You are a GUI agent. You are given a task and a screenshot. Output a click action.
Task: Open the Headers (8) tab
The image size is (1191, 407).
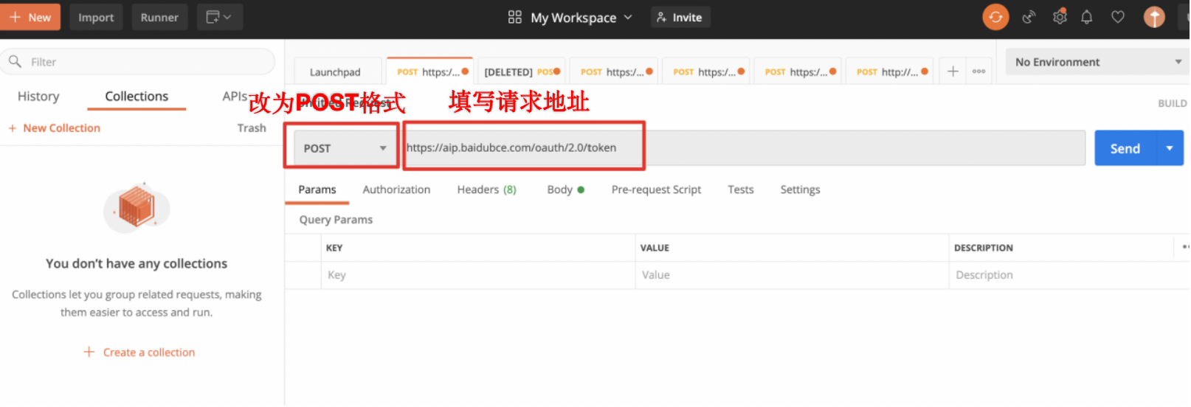pos(487,189)
